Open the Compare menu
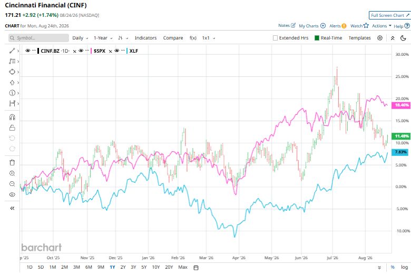This screenshot has height=275, width=411. tap(173, 38)
